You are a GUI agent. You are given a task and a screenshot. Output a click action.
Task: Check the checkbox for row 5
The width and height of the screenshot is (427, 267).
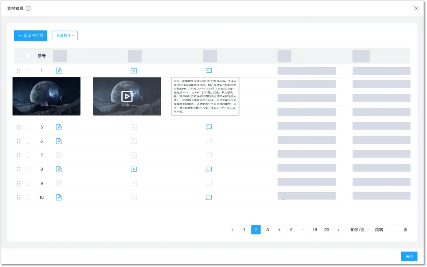pos(28,127)
